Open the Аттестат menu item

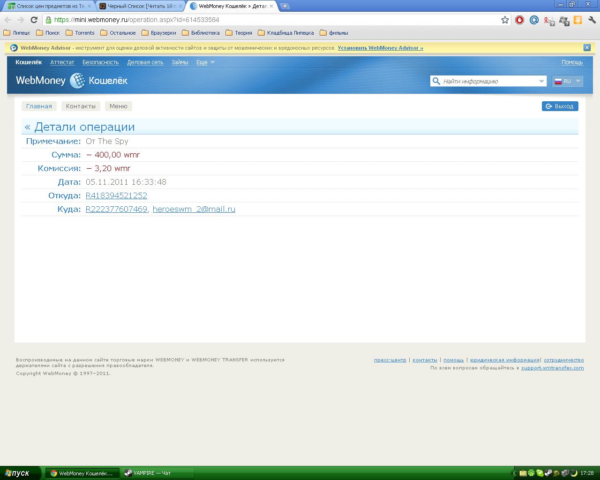point(62,62)
